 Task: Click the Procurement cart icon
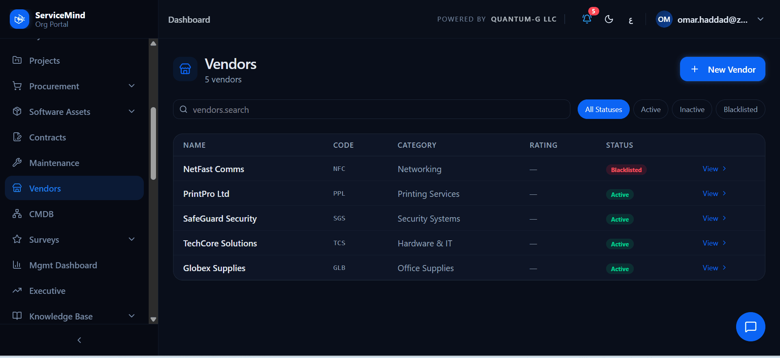[x=17, y=86]
